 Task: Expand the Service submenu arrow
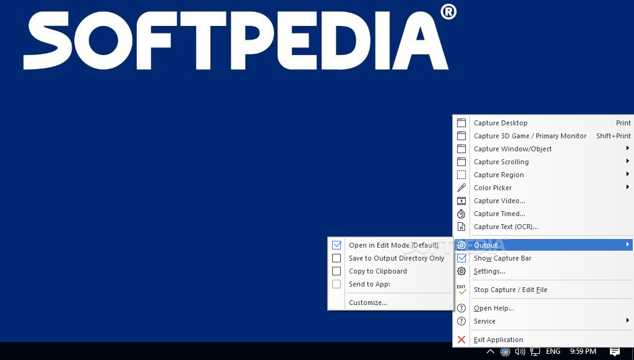click(628, 320)
